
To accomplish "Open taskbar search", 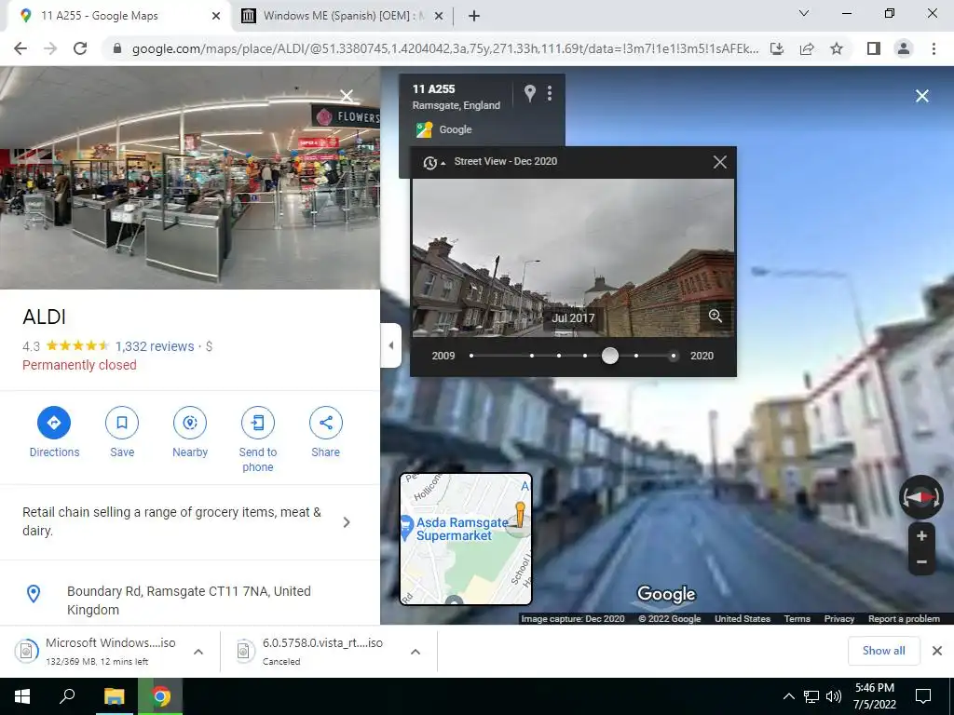I will tap(67, 696).
